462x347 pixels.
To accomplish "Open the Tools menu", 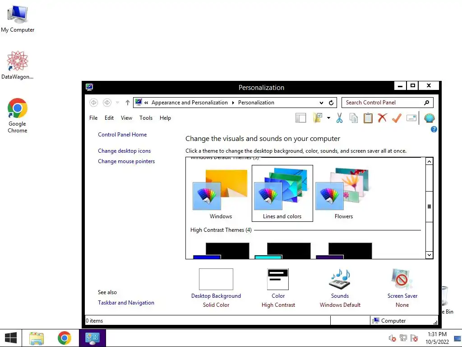I will [146, 118].
